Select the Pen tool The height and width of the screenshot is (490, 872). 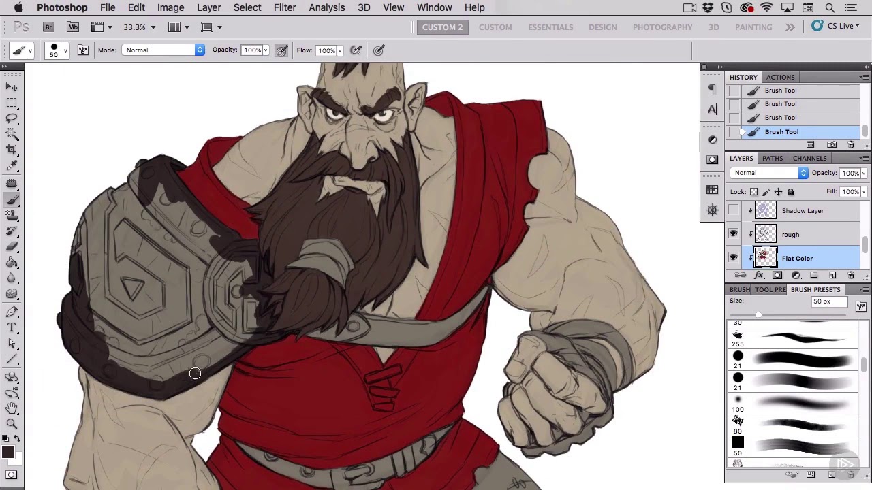tap(12, 312)
